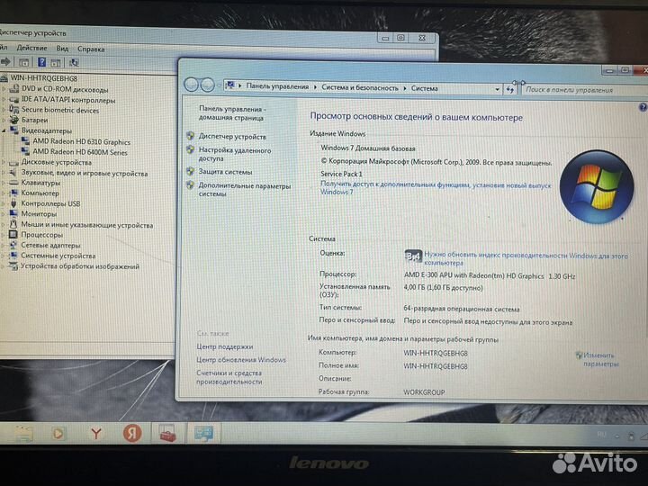The height and width of the screenshot is (486, 648).
Task: Open the Вид menu in Device Manager
Action: tap(62, 49)
